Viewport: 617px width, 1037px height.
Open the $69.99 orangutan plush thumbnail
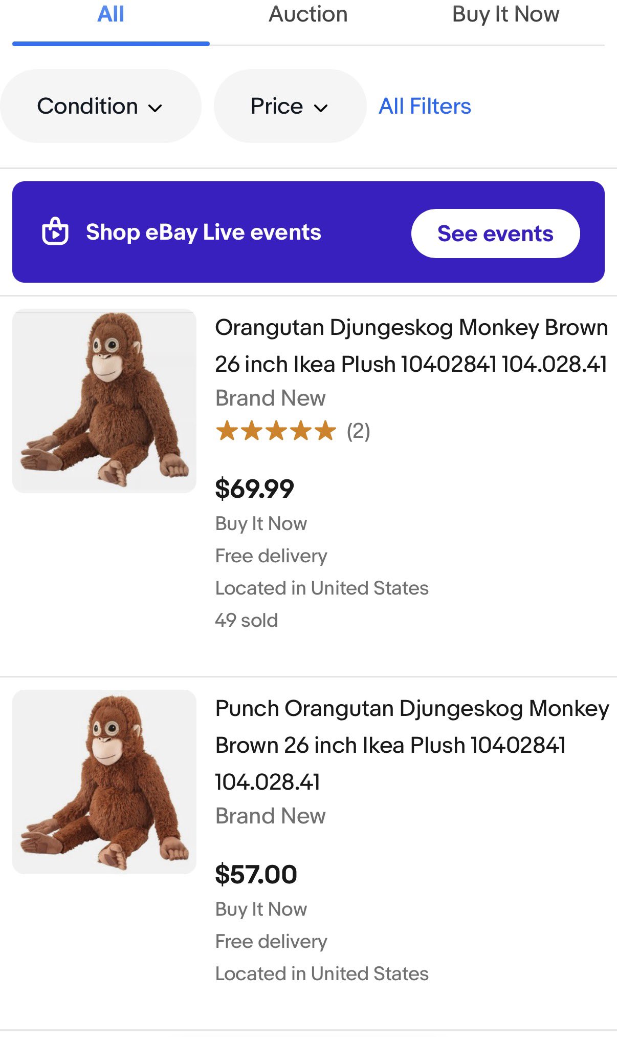(x=104, y=401)
